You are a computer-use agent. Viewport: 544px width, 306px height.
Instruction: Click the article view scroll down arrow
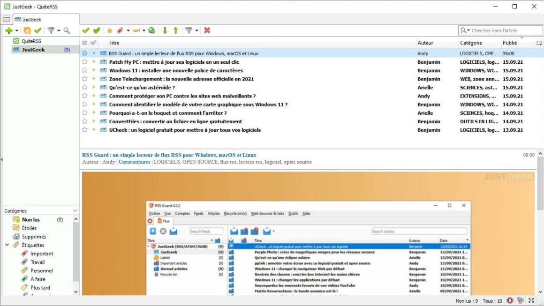(x=540, y=292)
